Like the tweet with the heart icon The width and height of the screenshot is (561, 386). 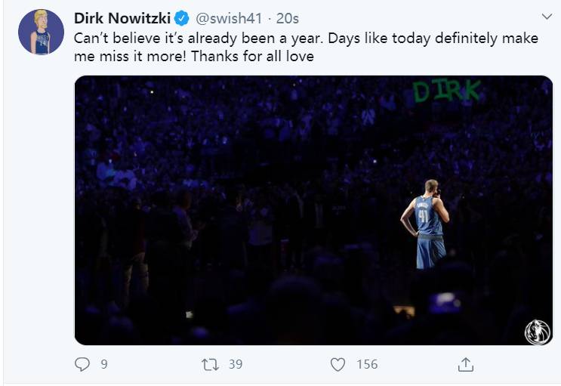338,364
